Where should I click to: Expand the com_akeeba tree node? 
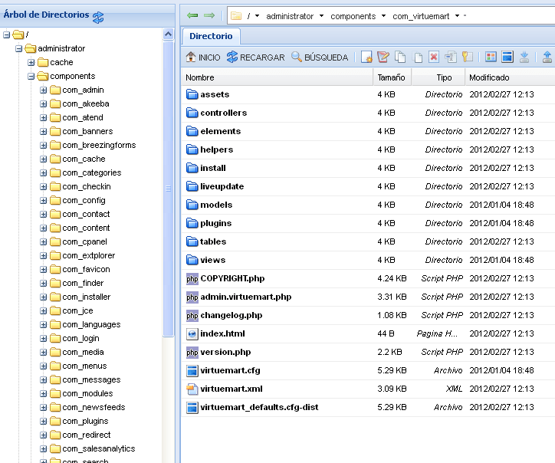pyautogui.click(x=43, y=103)
